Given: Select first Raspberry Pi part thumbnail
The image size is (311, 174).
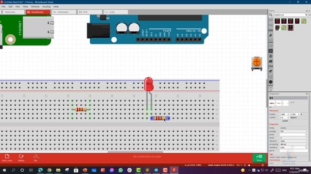Looking at the screenshot, I should click(277, 21).
